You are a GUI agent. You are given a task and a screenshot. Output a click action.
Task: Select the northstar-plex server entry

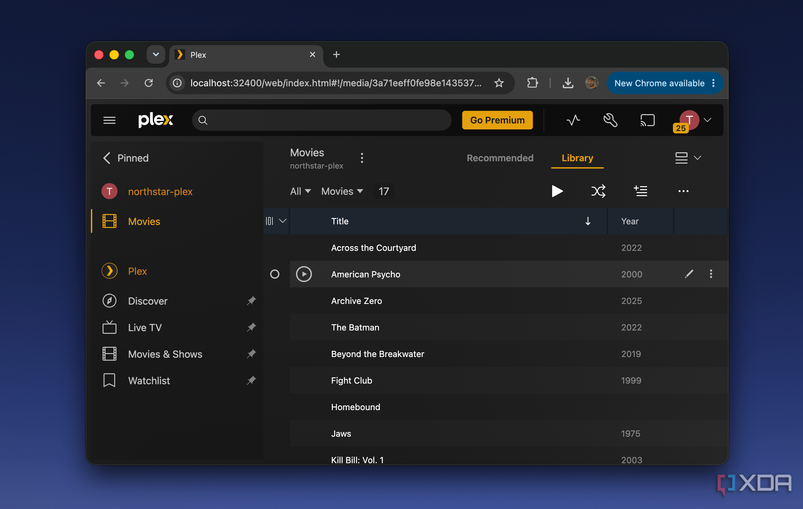point(160,191)
